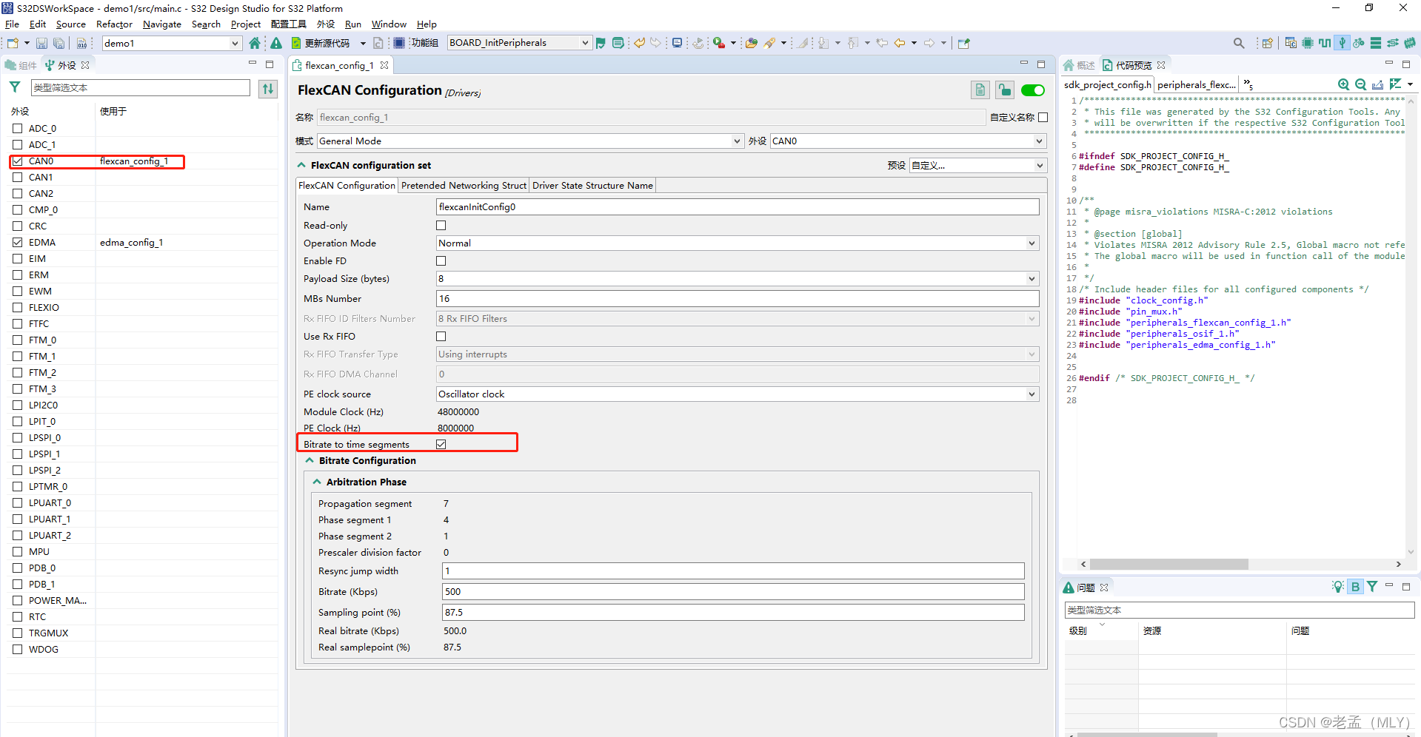Click the lightbulb icon in the problems panel
The image size is (1421, 737).
[1337, 587]
